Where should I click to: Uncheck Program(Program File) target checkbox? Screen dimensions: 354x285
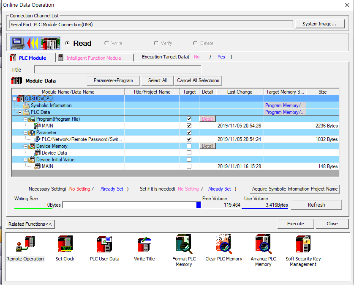point(189,119)
